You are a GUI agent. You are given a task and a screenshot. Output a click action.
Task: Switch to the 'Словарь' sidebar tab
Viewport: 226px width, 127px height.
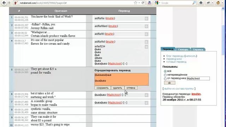point(183,49)
